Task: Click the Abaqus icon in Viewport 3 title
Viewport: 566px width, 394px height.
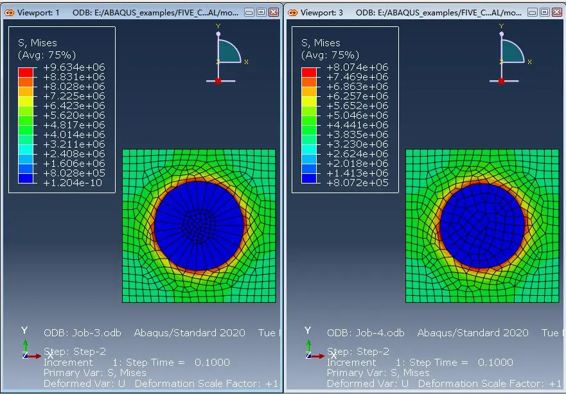Action: coord(293,13)
